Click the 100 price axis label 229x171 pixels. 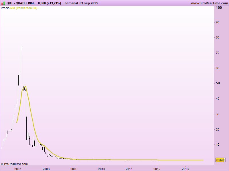(x=219, y=8)
